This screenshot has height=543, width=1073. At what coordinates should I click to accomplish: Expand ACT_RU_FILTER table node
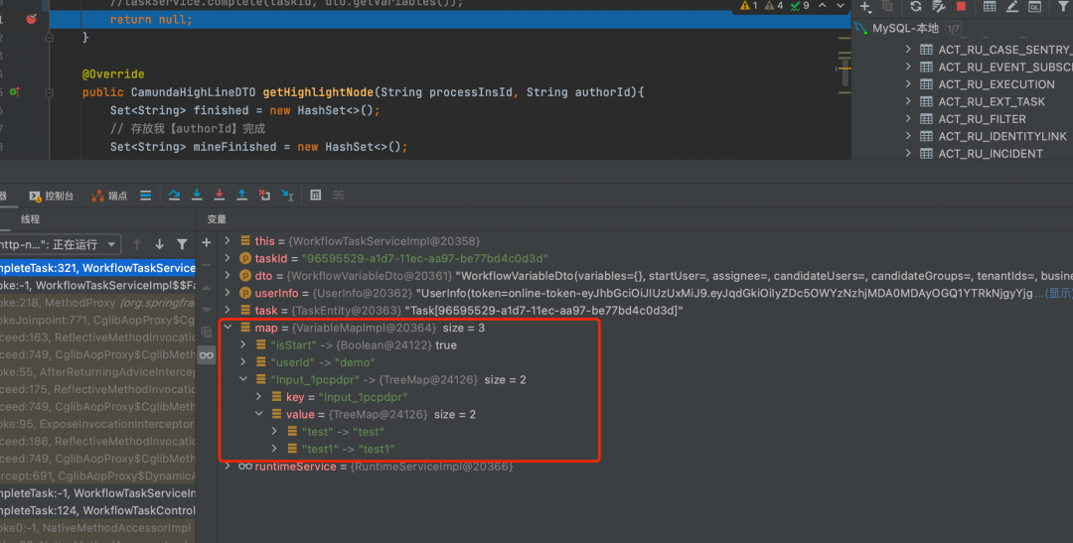pyautogui.click(x=908, y=119)
